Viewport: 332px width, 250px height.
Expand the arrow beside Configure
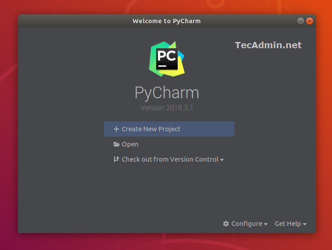[x=266, y=224]
